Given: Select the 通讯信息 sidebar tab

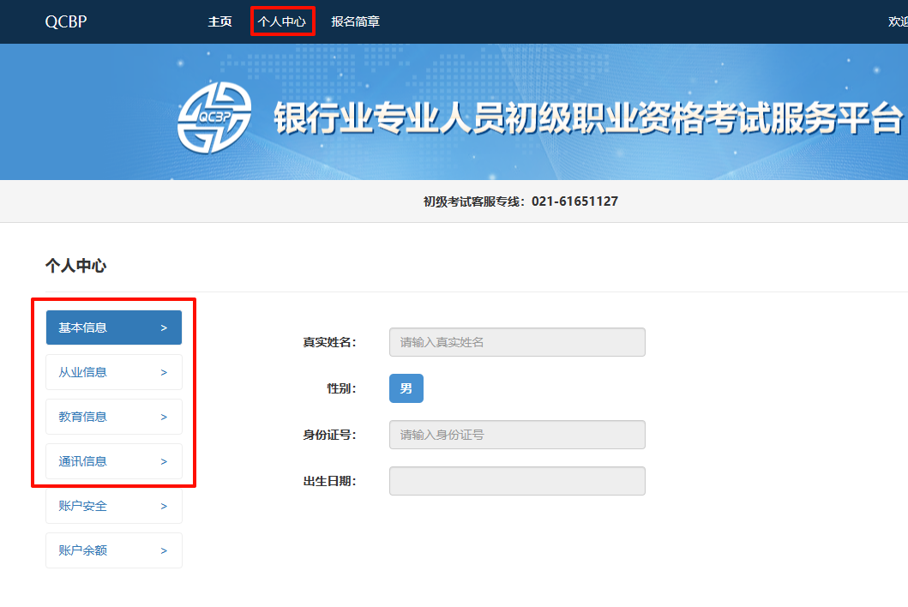Looking at the screenshot, I should (x=114, y=461).
